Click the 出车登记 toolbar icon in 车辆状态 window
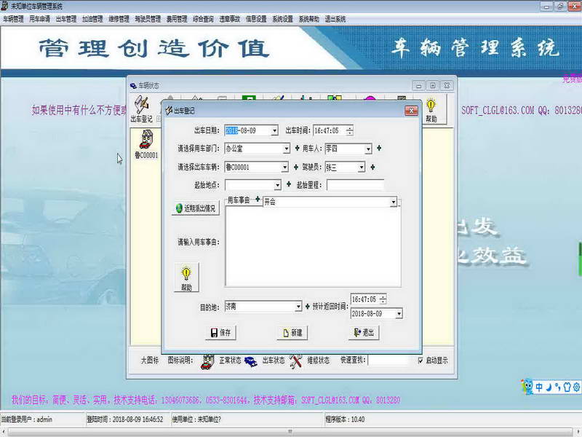This screenshot has width=582, height=437. pos(142,109)
